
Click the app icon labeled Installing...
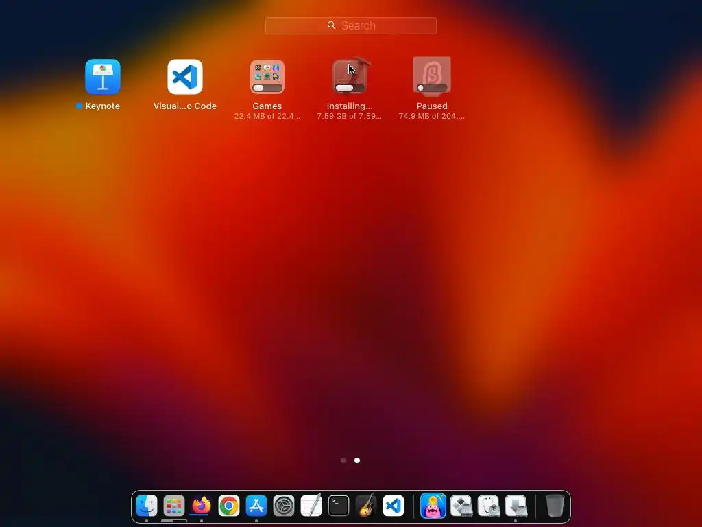click(x=350, y=77)
